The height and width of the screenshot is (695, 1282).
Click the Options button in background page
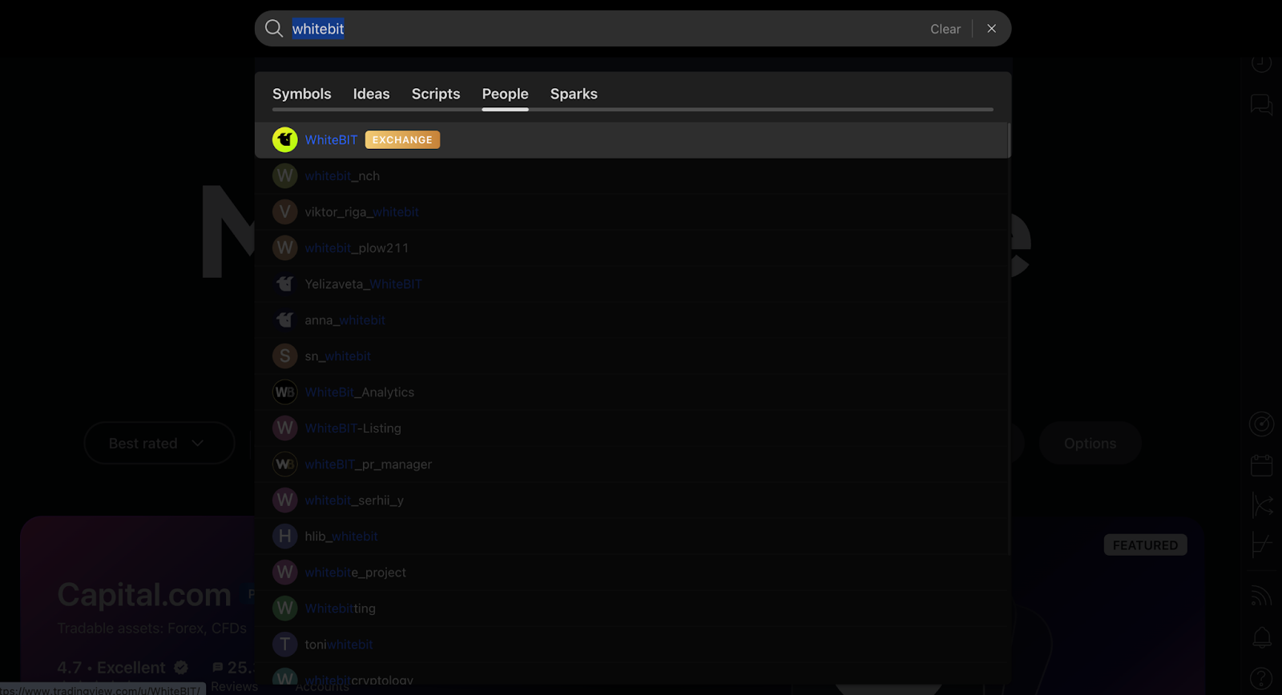pos(1090,443)
